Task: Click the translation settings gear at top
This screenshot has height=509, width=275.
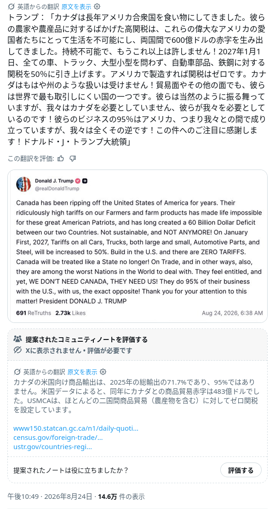Action: pos(97,6)
